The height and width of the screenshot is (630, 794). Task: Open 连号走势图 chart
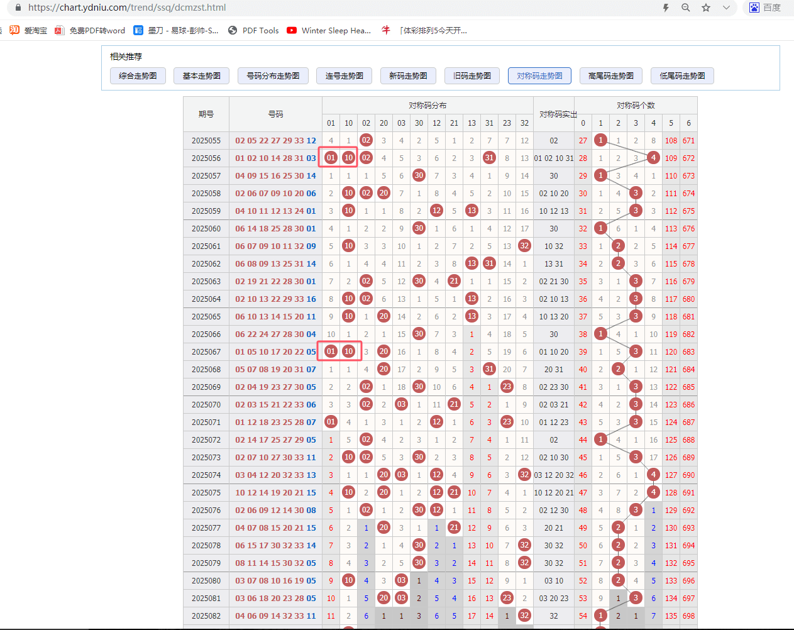coord(345,76)
